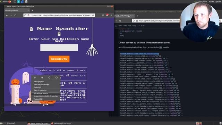Click the extension icon left of the red-badge icon
Screen dimensions: 222x125
(x=103, y=15)
